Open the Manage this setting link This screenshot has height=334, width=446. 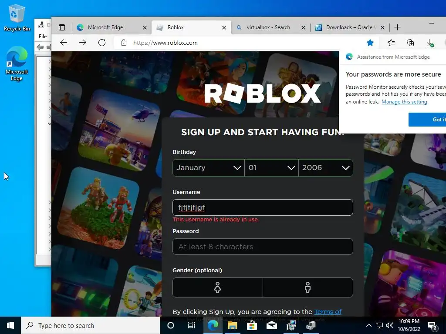pyautogui.click(x=404, y=102)
